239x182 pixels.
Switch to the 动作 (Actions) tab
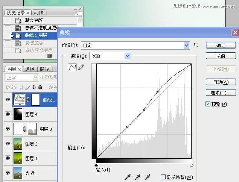38,13
